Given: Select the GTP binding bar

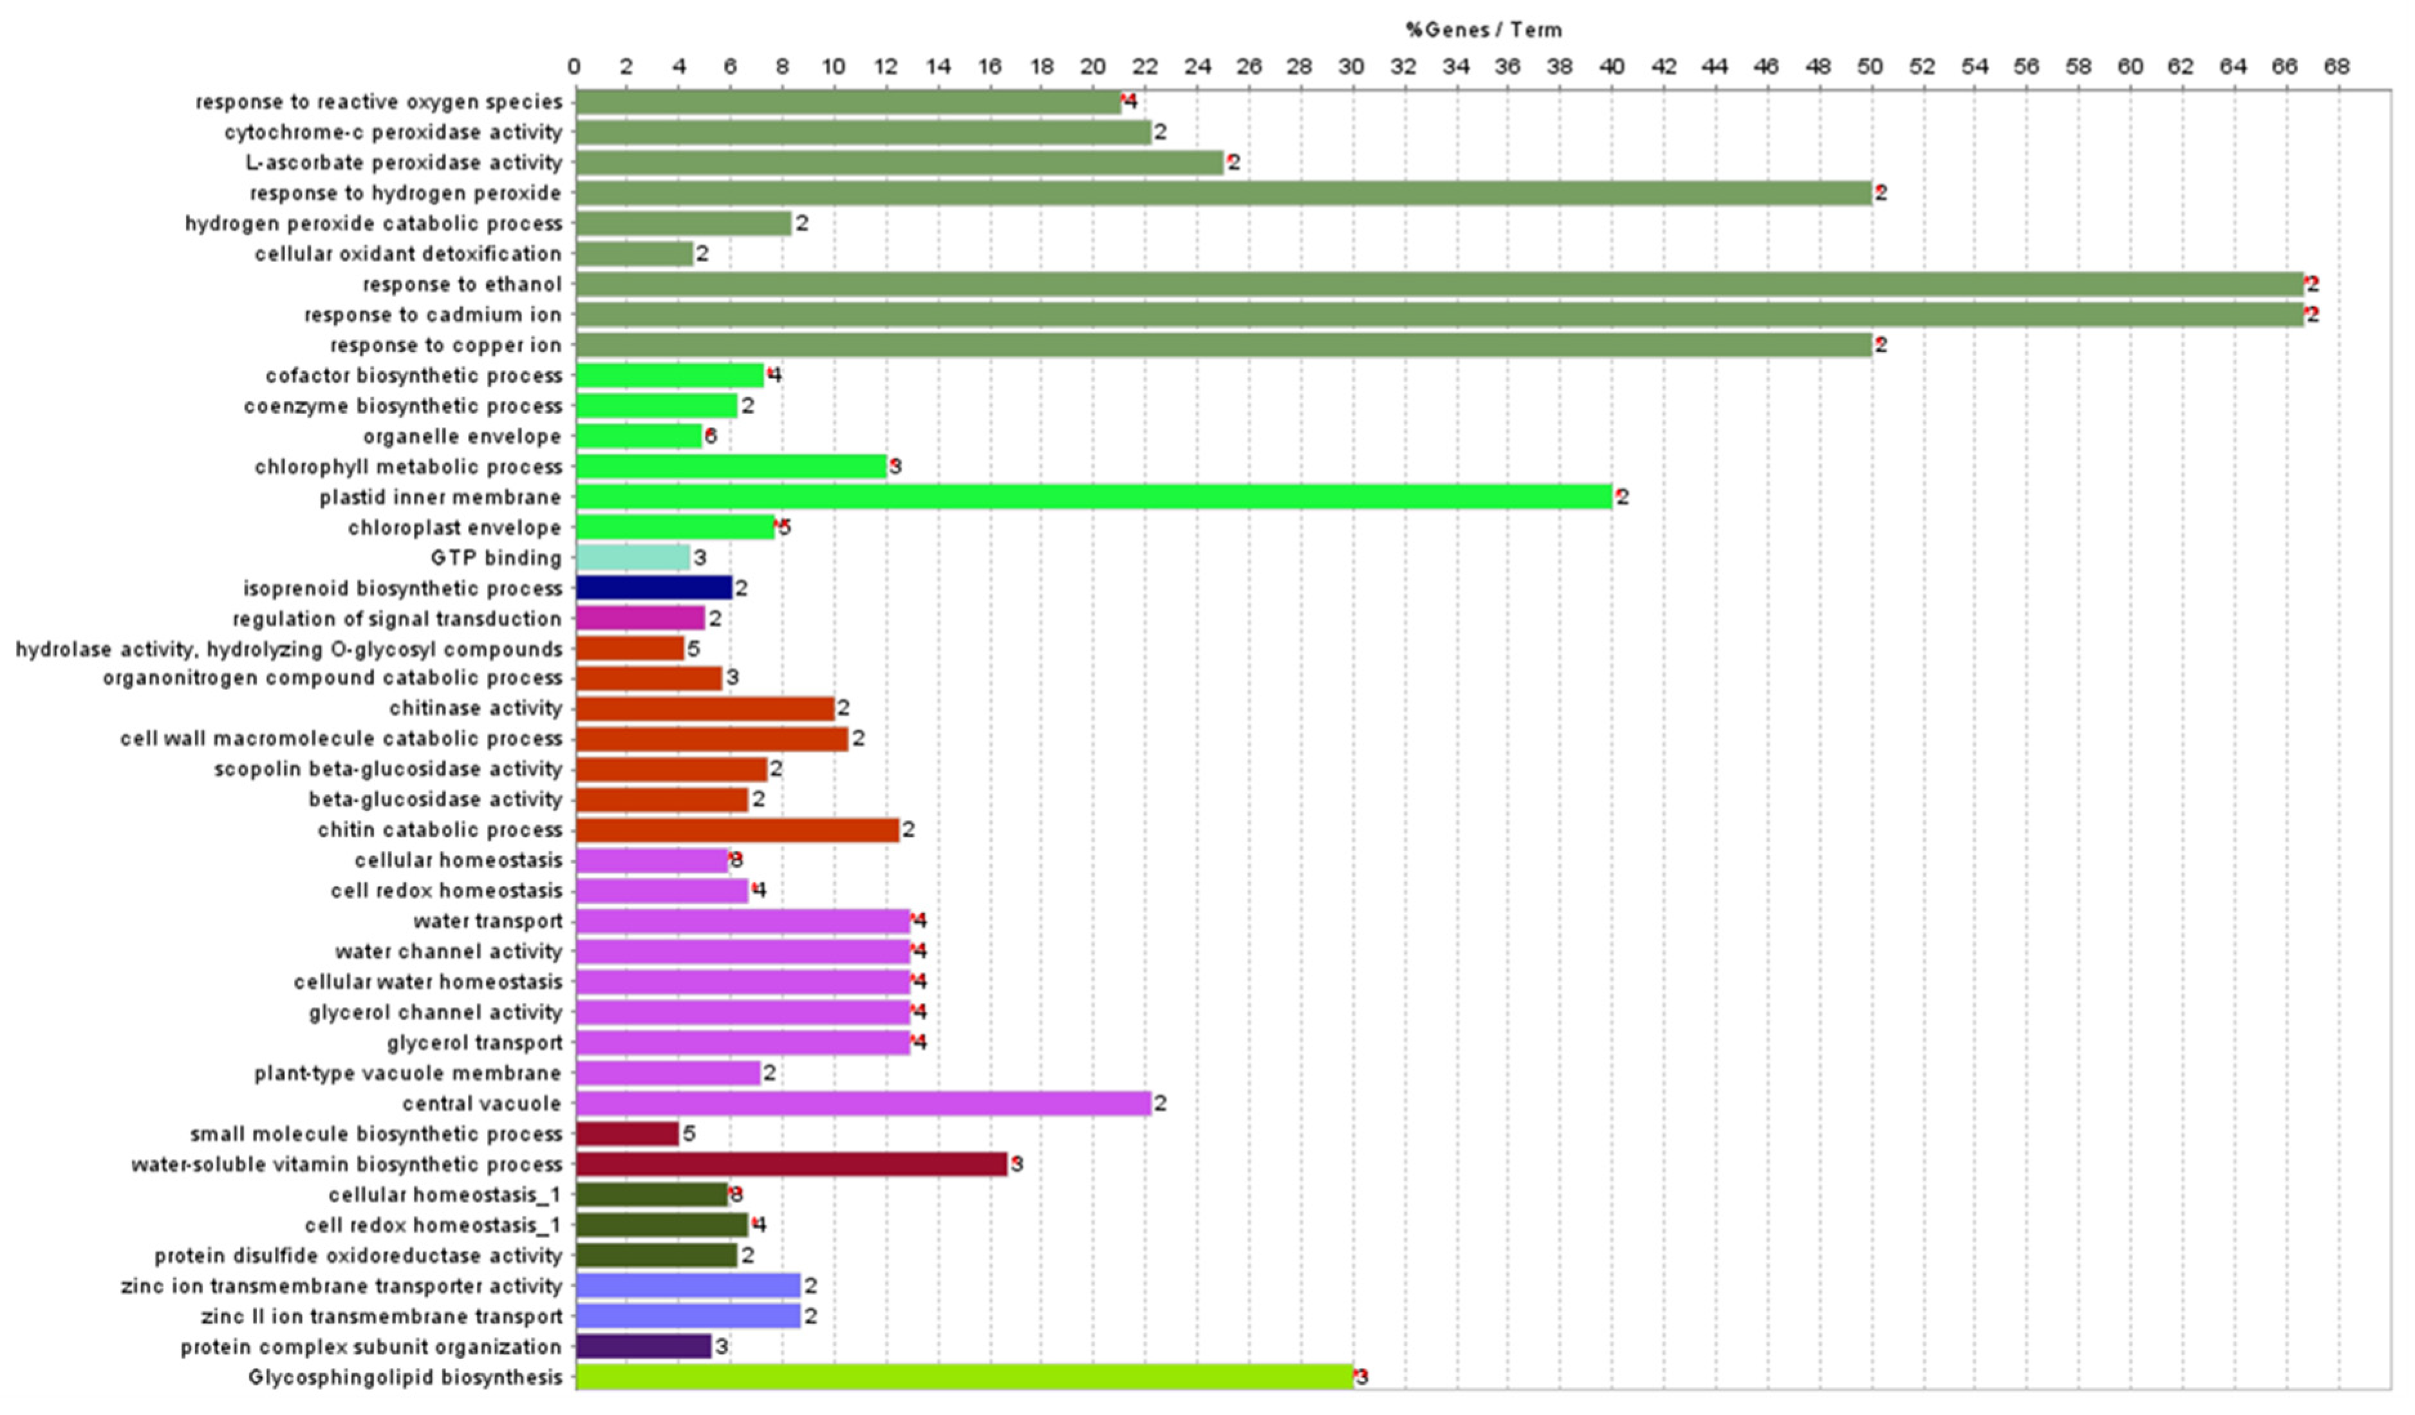Looking at the screenshot, I should click(633, 557).
